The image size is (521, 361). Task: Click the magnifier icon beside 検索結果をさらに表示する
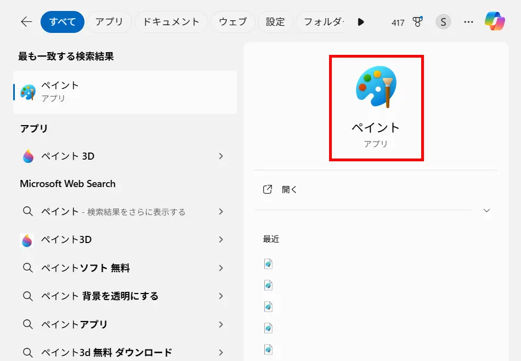point(28,211)
